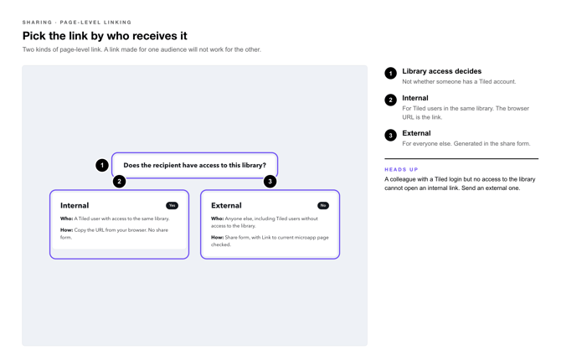Click "For everyone else. Generated in the share form."
561x360 pixels.
coord(466,143)
